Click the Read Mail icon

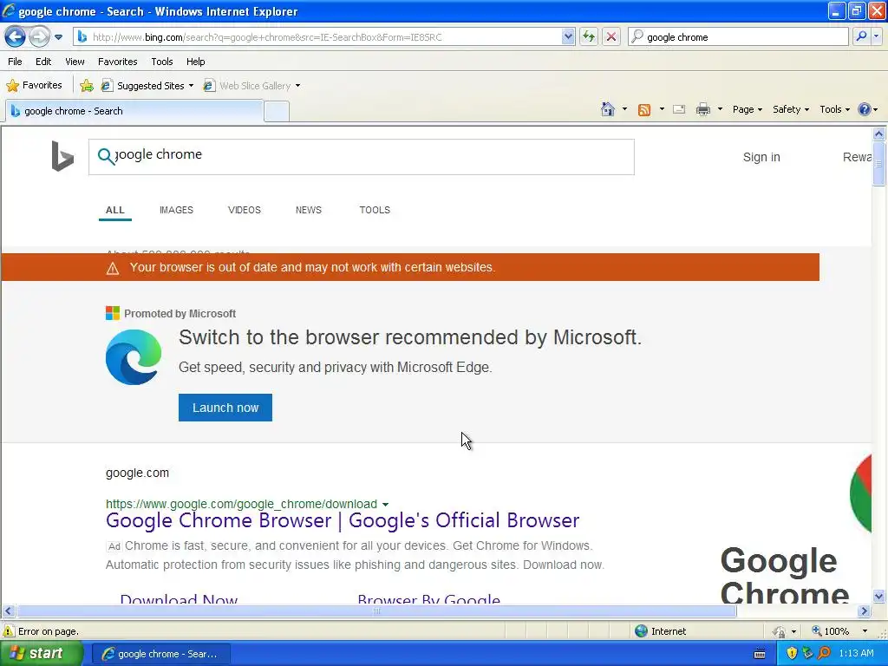coord(679,109)
